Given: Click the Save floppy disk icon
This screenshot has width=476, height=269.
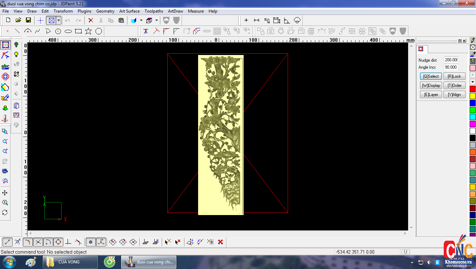Looking at the screenshot, I should pos(28,20).
